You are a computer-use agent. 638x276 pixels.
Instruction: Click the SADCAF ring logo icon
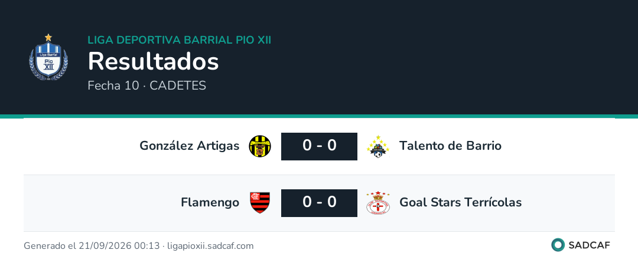coord(558,245)
